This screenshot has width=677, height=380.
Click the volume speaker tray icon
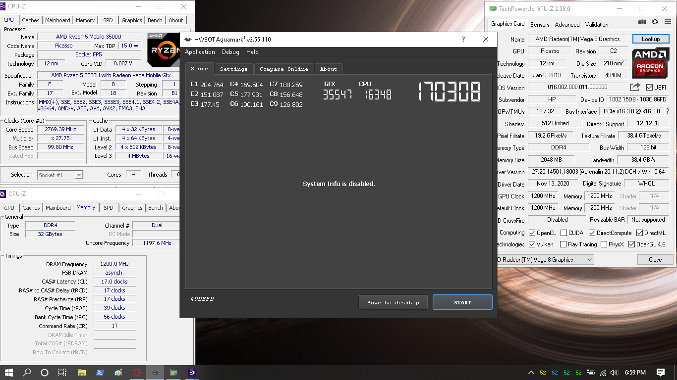[615, 373]
